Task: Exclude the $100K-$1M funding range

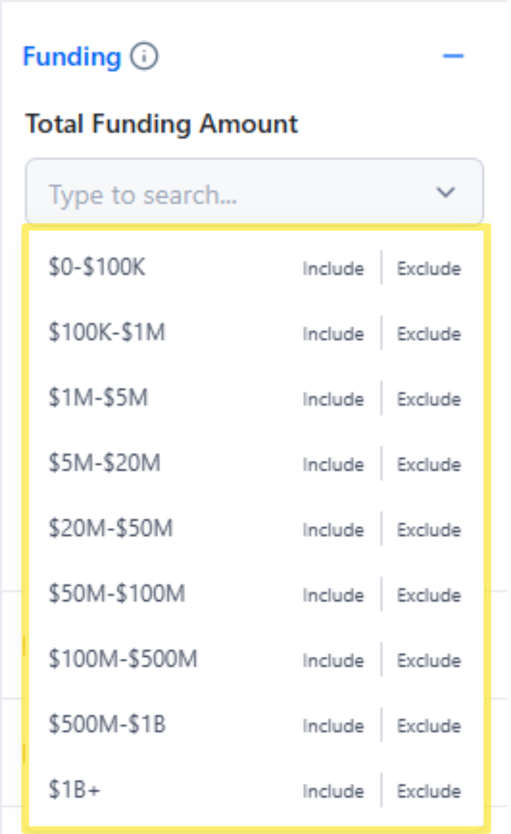Action: [429, 334]
